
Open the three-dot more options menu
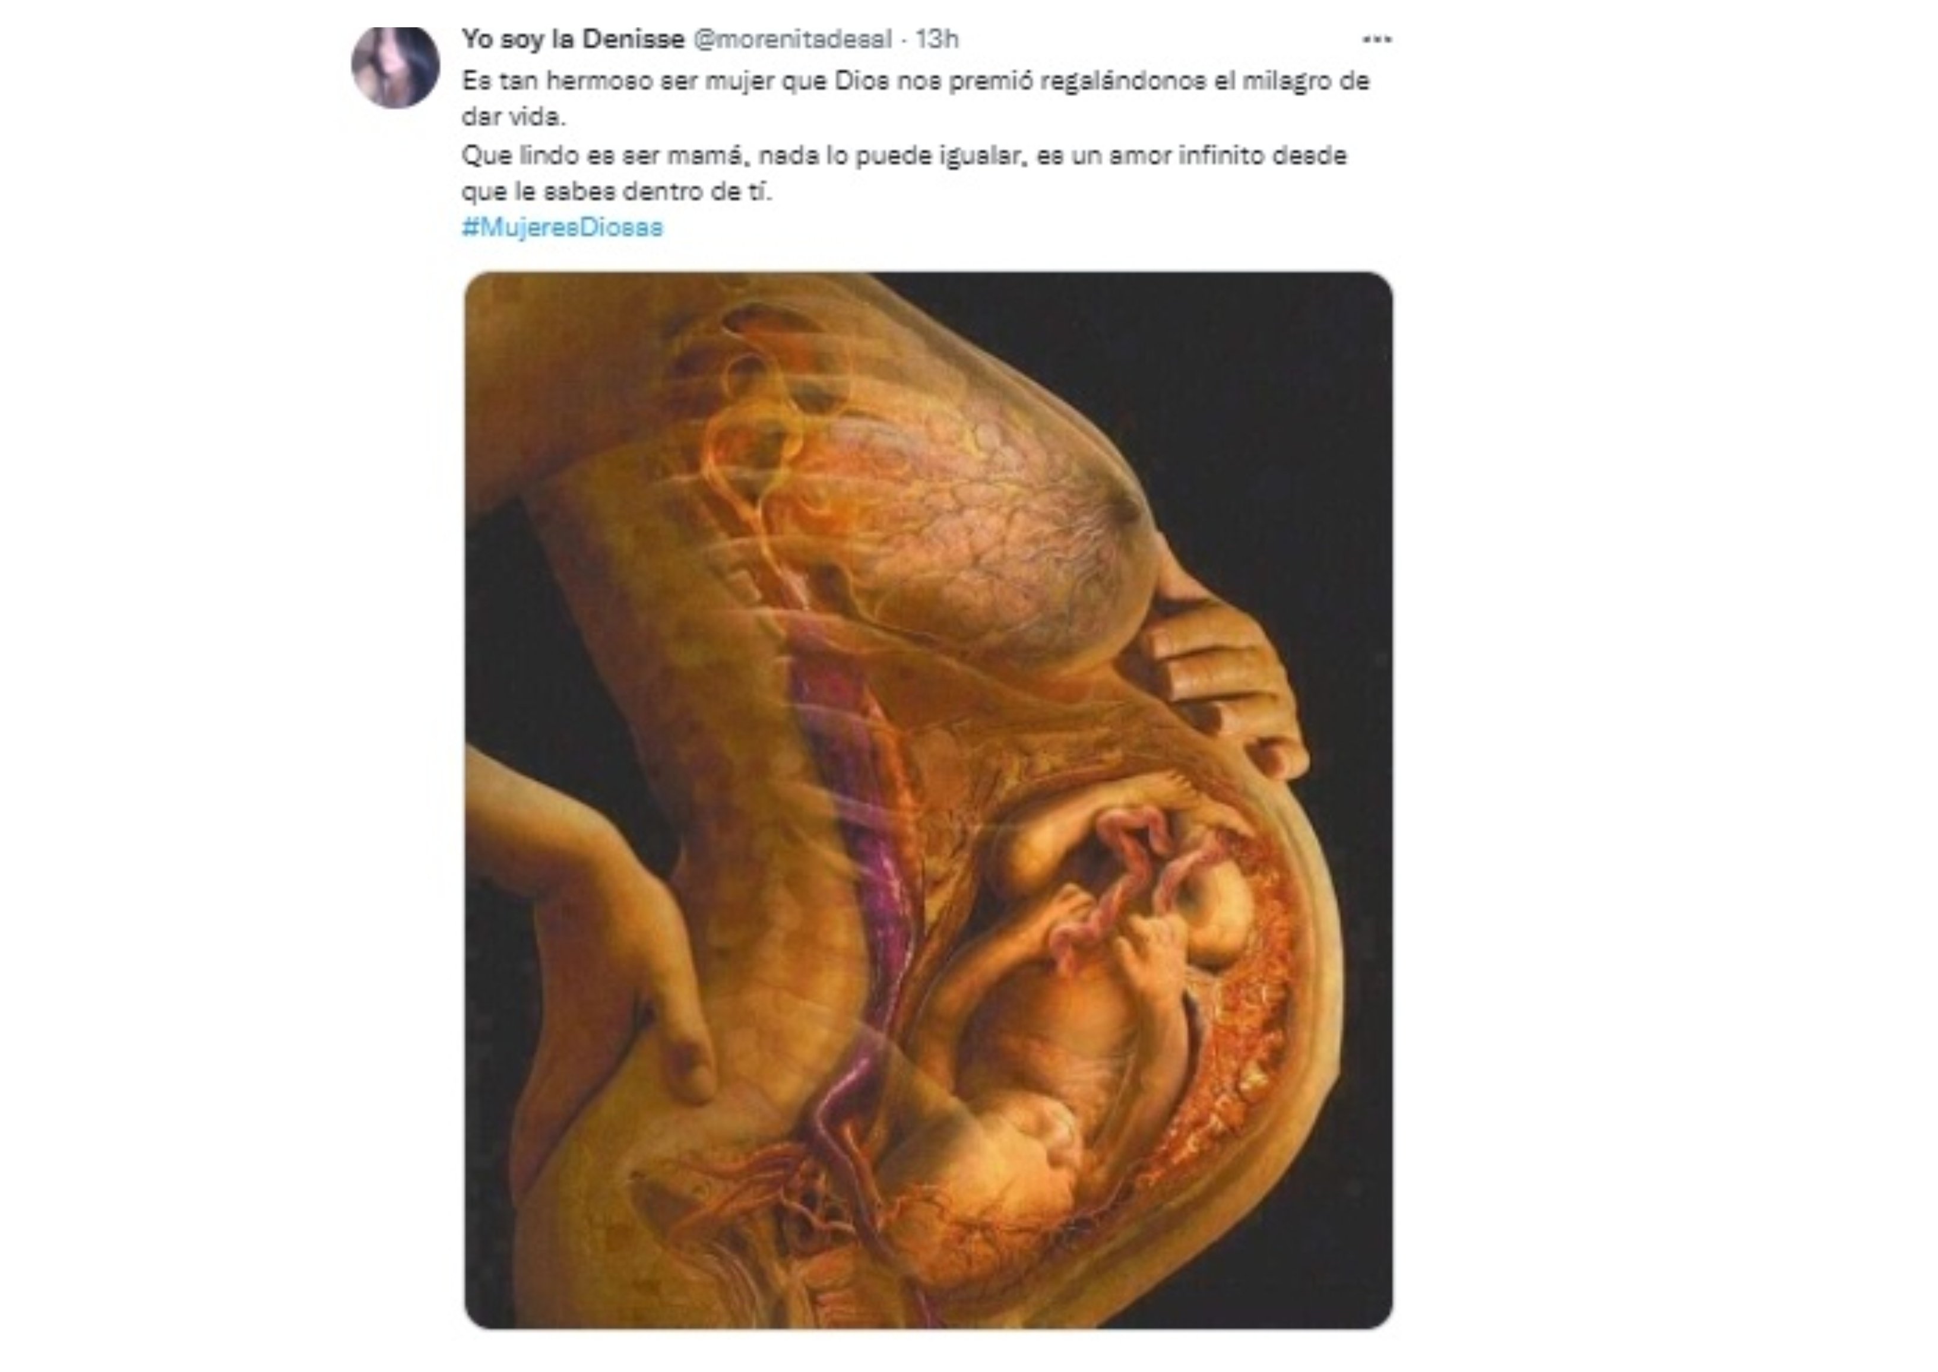click(1376, 39)
